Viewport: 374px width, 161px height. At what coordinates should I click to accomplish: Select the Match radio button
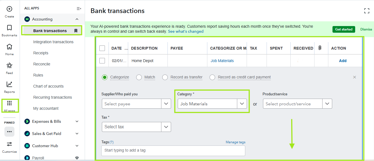pyautogui.click(x=139, y=77)
